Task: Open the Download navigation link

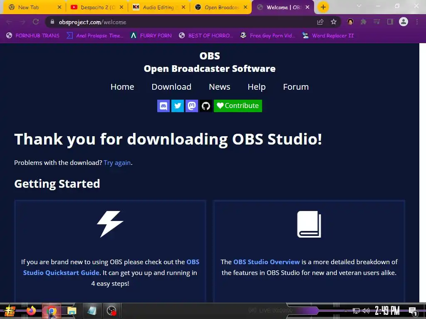Action: pos(171,87)
